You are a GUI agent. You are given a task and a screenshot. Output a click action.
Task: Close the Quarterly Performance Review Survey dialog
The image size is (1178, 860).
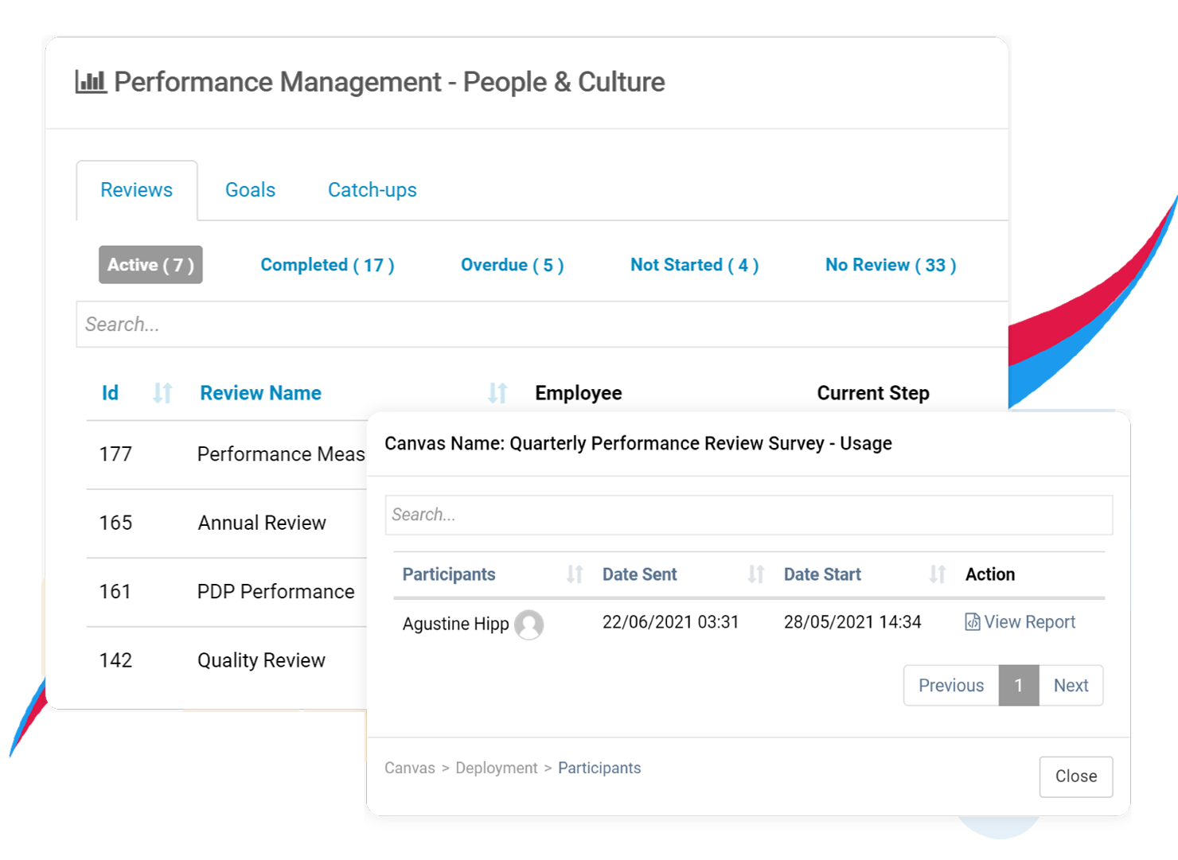coord(1075,776)
